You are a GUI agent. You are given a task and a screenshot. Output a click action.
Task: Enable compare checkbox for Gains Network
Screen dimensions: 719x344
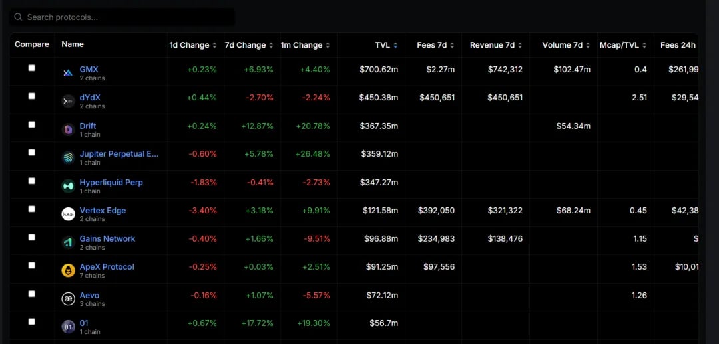pos(32,237)
